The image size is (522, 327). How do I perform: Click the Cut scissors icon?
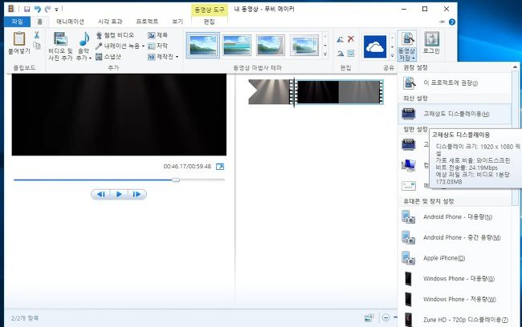click(x=37, y=35)
